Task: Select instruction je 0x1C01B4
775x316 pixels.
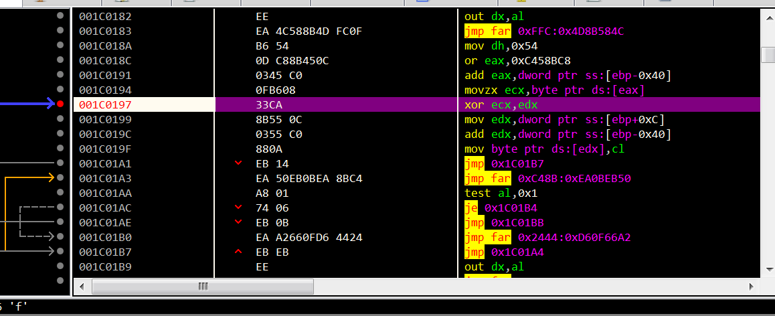Action: [501, 208]
